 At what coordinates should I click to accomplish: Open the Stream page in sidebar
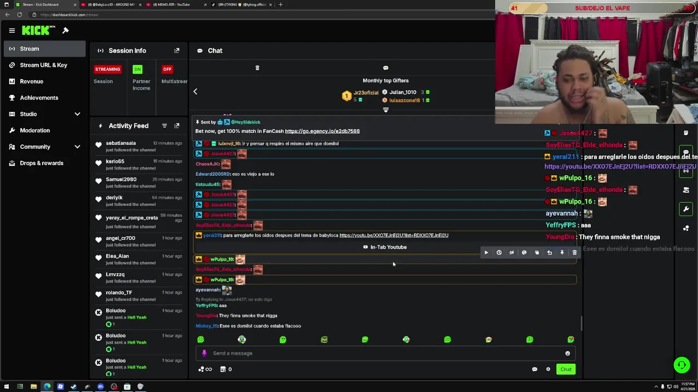[x=45, y=49]
